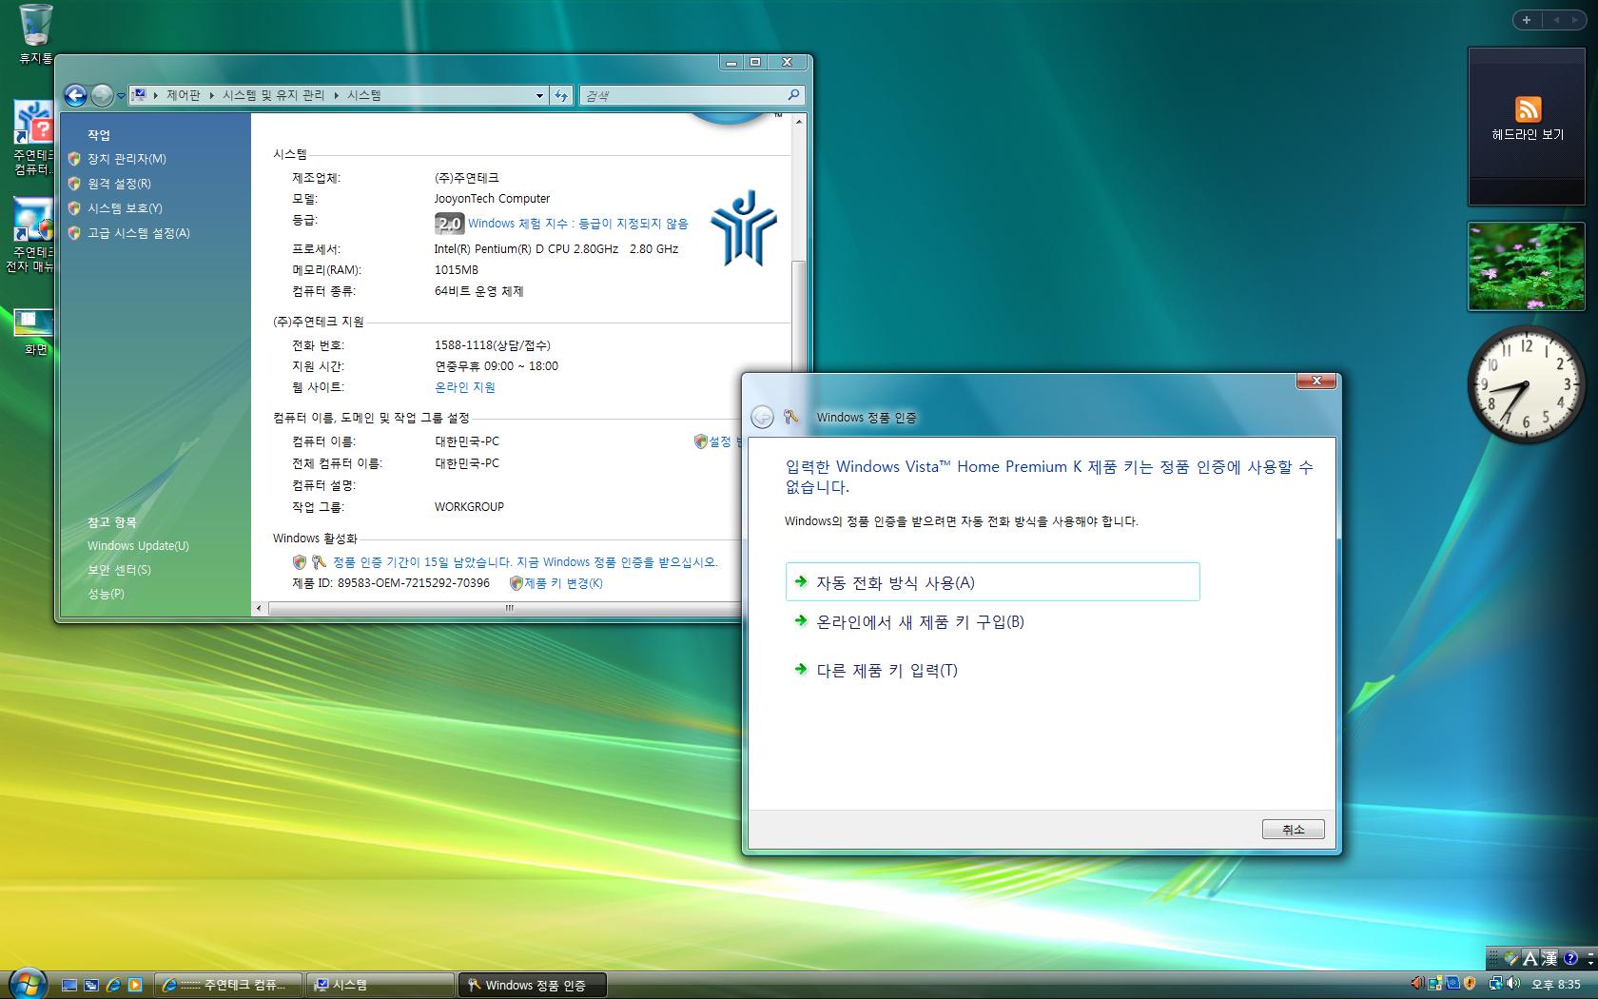Click the sidebar add gadget plus button
1598x999 pixels.
(1527, 20)
